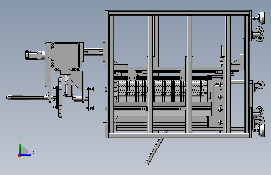Click the red origin ball of the triad

pyautogui.click(x=19, y=155)
